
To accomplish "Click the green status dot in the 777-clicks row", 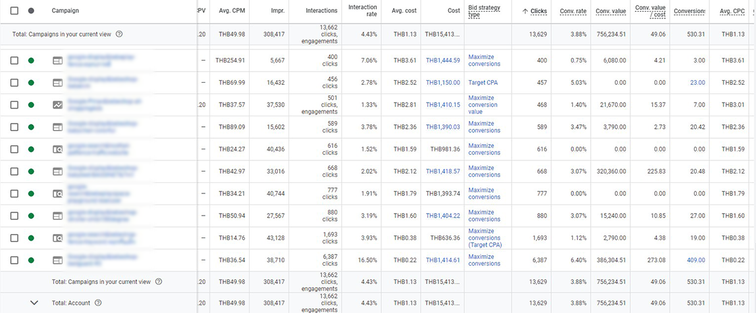I will pyautogui.click(x=32, y=193).
